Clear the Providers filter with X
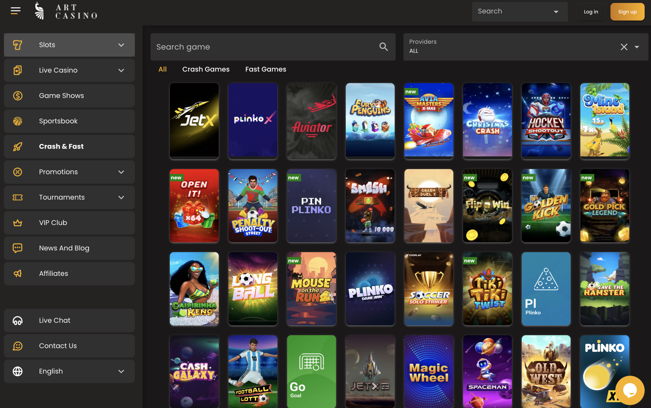The height and width of the screenshot is (408, 651). pos(624,47)
